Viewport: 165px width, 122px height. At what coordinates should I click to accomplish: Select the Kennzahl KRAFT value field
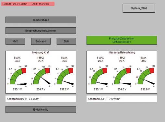pyautogui.click(x=41, y=99)
